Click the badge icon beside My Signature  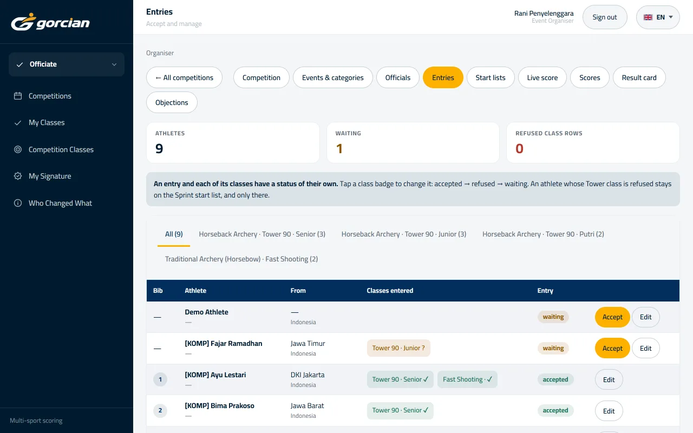18,176
